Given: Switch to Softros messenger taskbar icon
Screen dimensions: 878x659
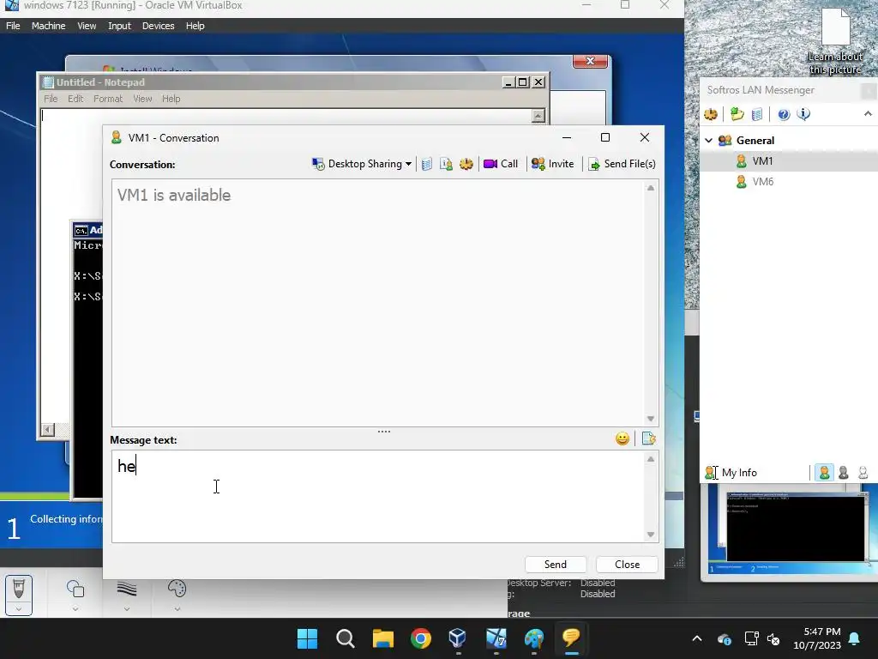Looking at the screenshot, I should click(x=571, y=638).
